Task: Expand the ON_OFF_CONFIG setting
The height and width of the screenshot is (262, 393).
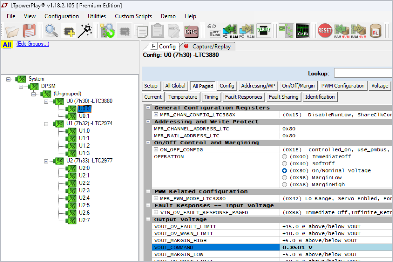Action: pyautogui.click(x=156, y=149)
